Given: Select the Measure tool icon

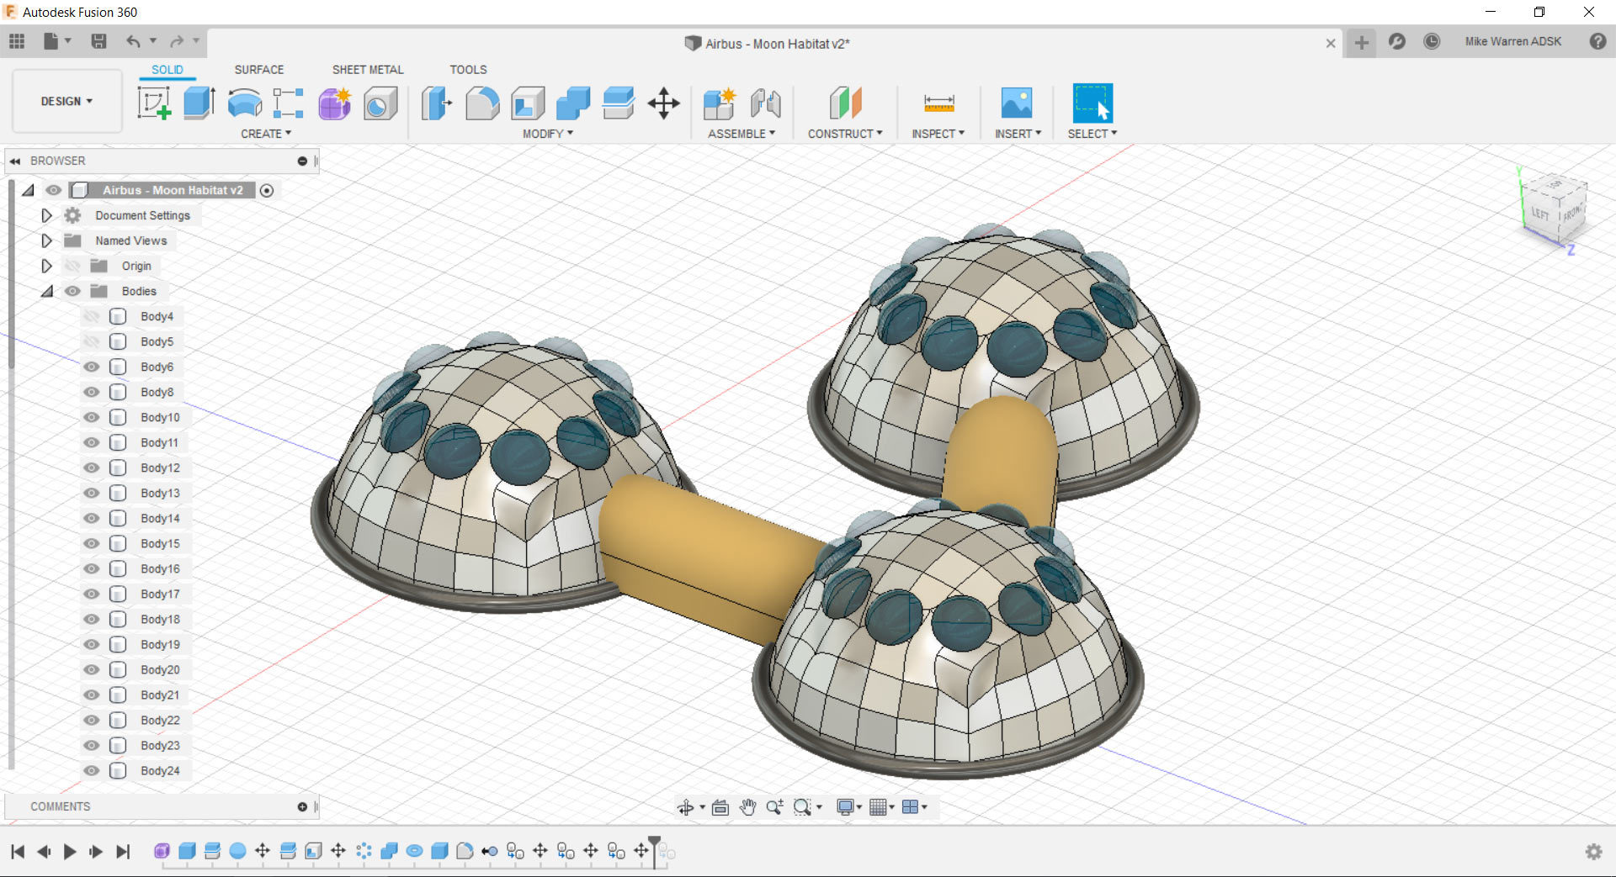Looking at the screenshot, I should click(938, 103).
